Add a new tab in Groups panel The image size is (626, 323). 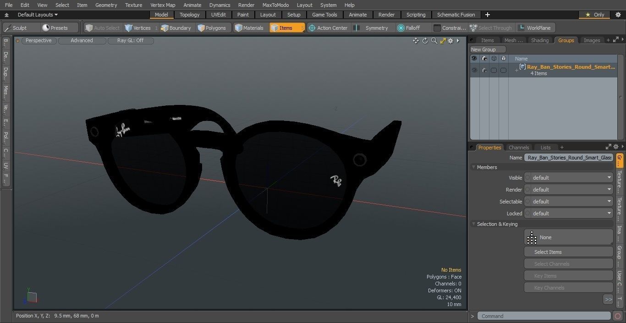tap(608, 40)
